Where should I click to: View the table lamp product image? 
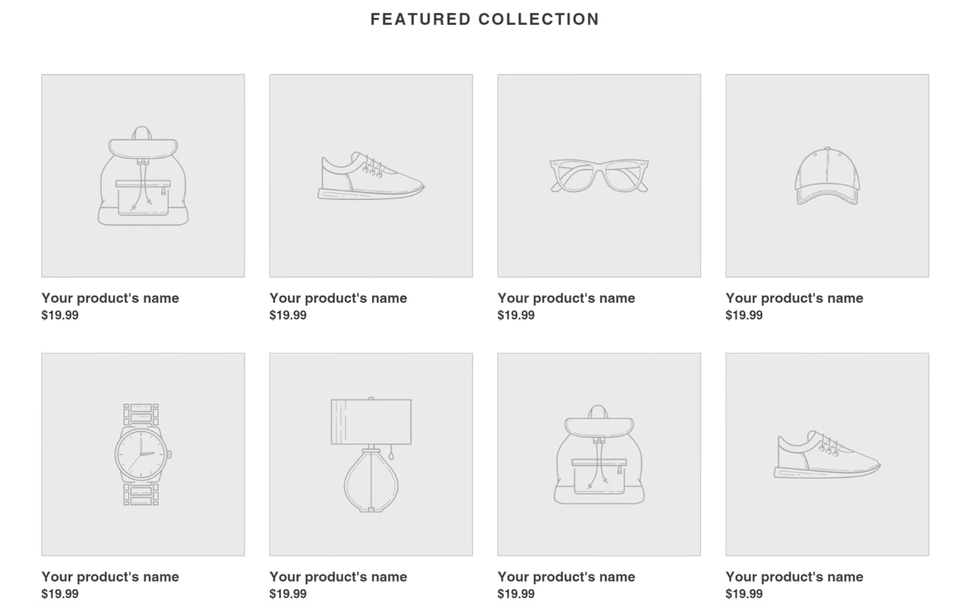tap(371, 454)
